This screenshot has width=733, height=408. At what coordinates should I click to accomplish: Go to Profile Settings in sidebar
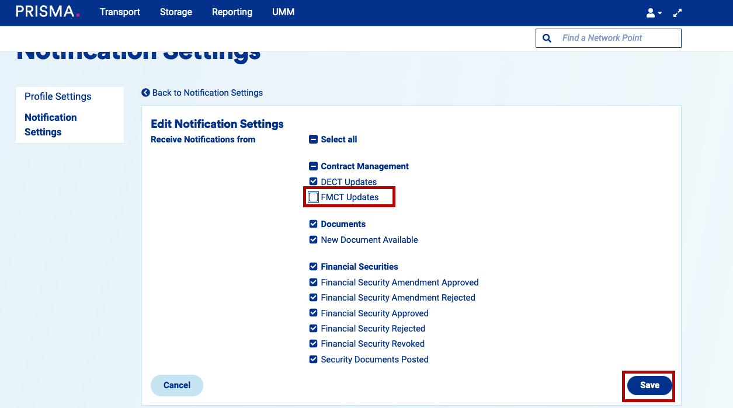58,96
